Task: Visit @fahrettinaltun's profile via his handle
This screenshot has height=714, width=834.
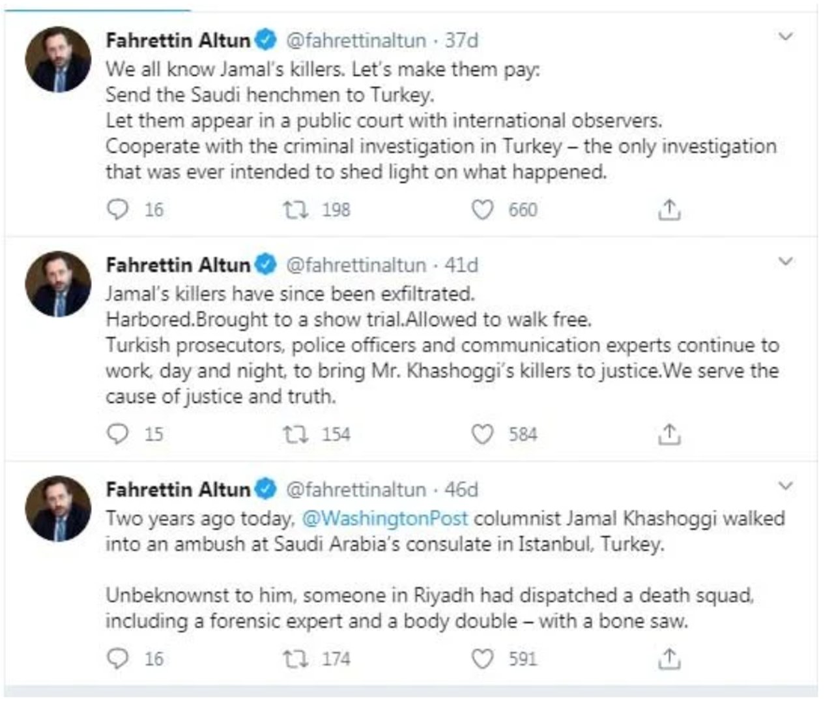Action: click(356, 39)
